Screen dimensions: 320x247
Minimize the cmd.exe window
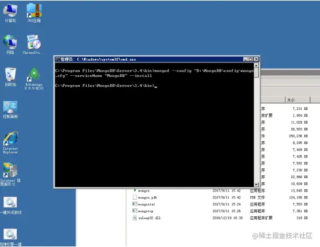[245, 60]
